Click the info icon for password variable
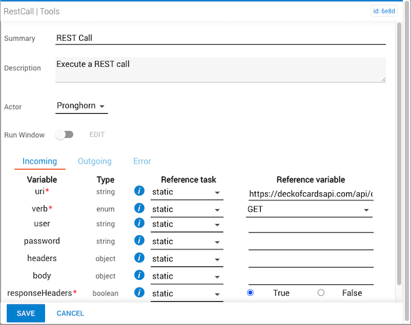411x325 pixels. 139,241
